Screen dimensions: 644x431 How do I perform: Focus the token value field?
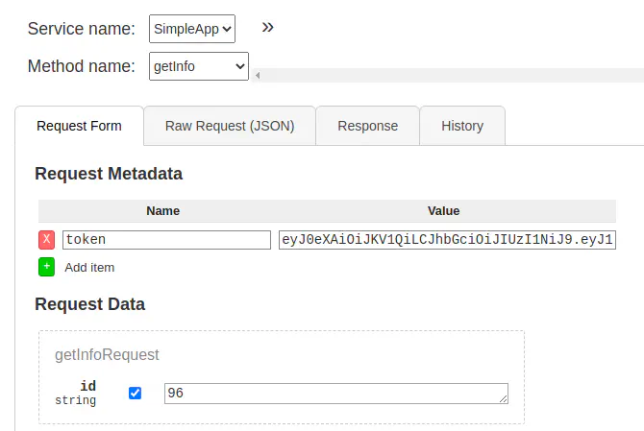coord(447,240)
